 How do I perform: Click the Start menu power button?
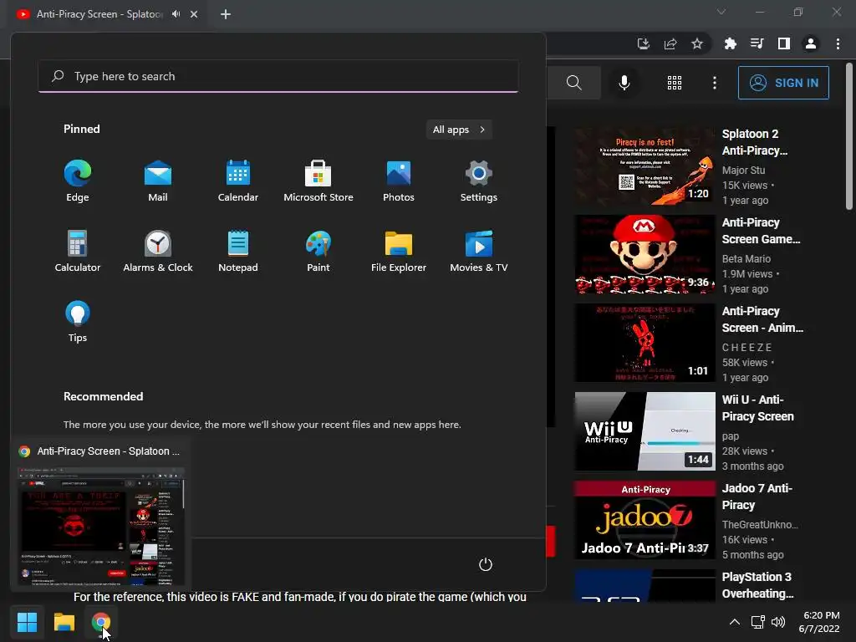click(x=486, y=564)
